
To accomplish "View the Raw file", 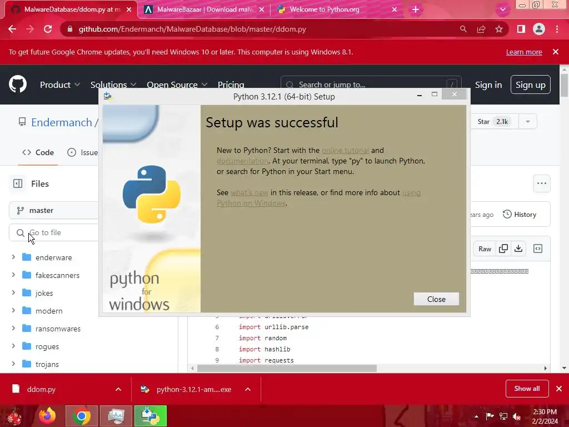I will point(485,249).
